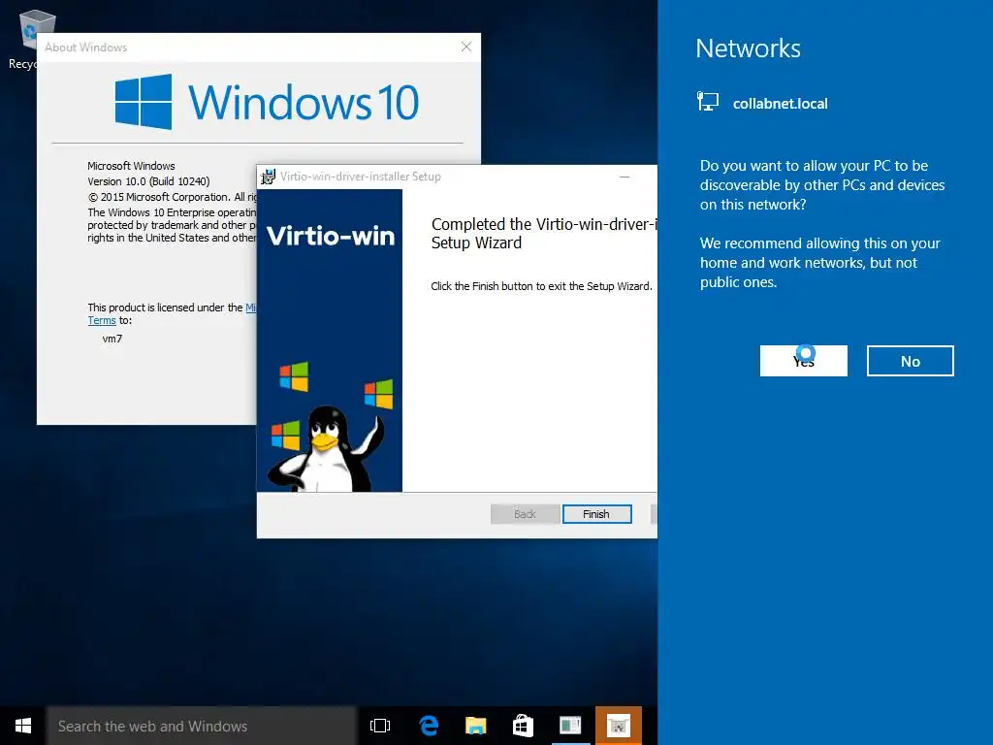Open File Explorer from the taskbar
The image size is (993, 745).
[475, 726]
